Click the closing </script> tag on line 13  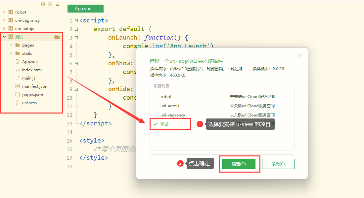coord(95,123)
